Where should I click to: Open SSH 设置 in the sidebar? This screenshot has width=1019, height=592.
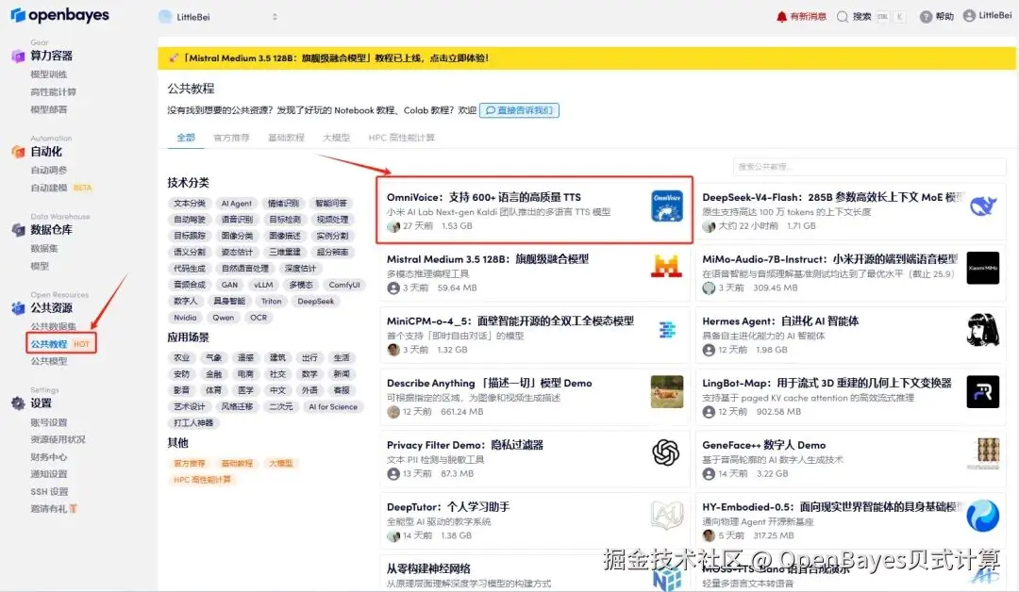[49, 491]
